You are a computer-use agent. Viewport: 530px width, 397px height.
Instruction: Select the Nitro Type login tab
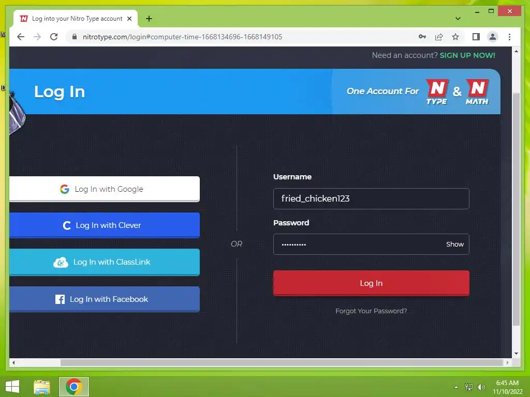76,19
